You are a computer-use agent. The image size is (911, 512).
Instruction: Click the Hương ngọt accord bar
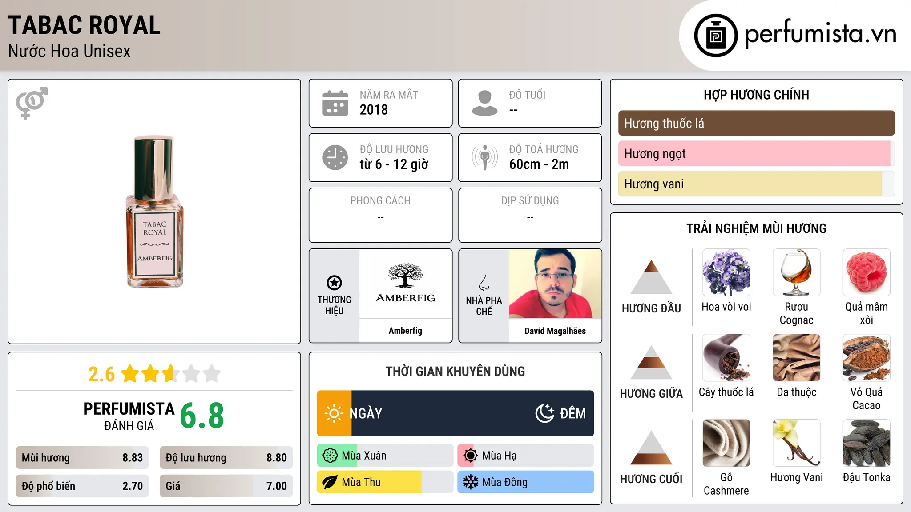pos(756,153)
